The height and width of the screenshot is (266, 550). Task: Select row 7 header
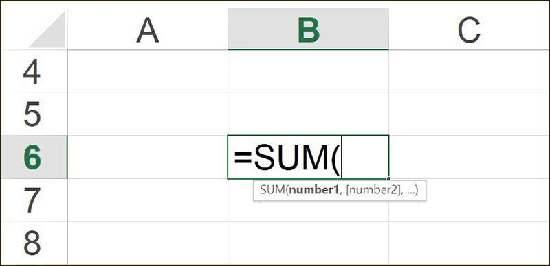34,200
